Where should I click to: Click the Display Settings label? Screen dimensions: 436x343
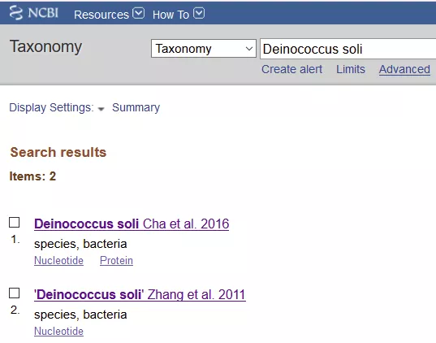click(x=51, y=107)
